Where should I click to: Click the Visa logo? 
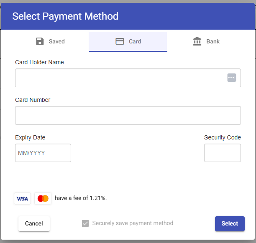coord(22,198)
